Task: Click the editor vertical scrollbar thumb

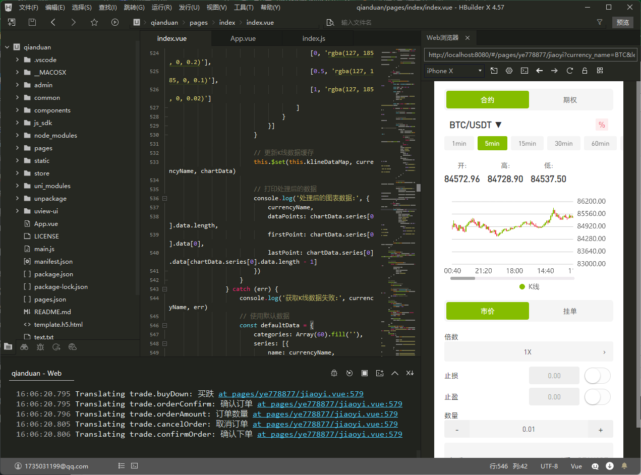Action: point(418,188)
